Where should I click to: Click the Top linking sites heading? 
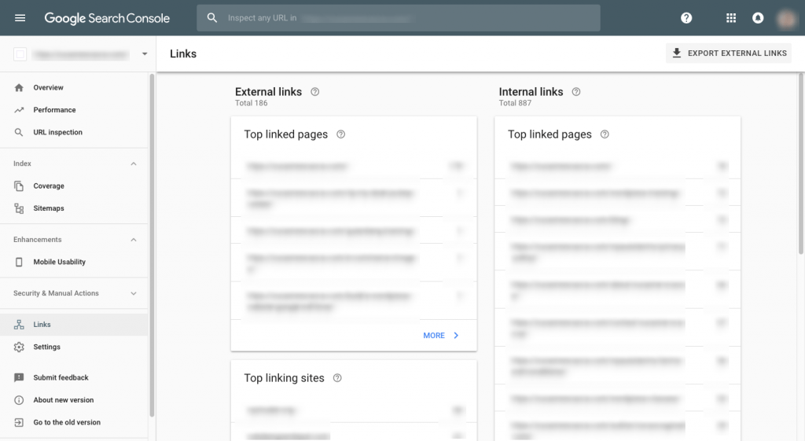tap(284, 378)
